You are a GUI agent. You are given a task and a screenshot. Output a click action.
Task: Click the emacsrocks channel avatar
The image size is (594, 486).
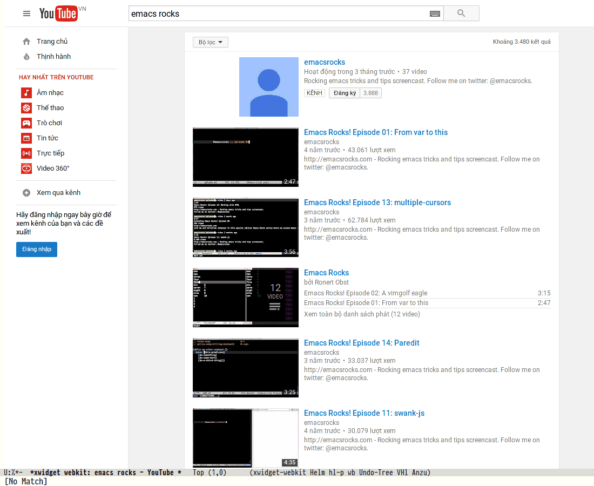click(x=269, y=87)
